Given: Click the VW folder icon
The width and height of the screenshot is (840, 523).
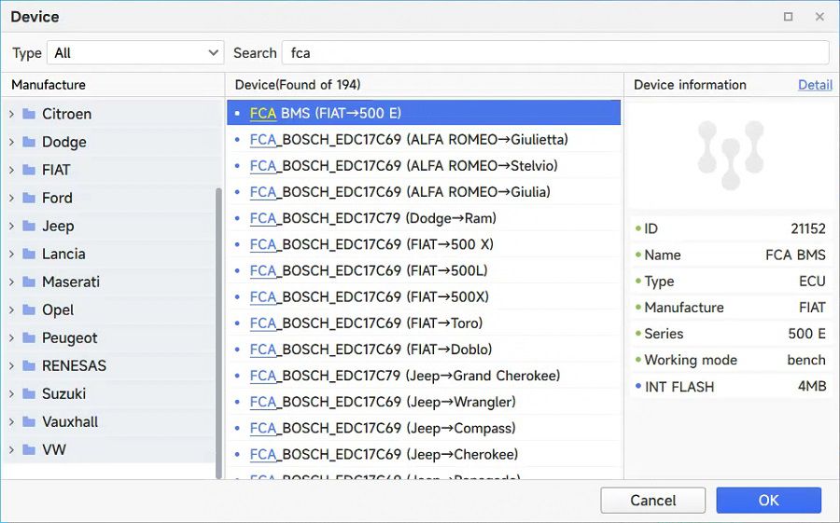Looking at the screenshot, I should (28, 449).
